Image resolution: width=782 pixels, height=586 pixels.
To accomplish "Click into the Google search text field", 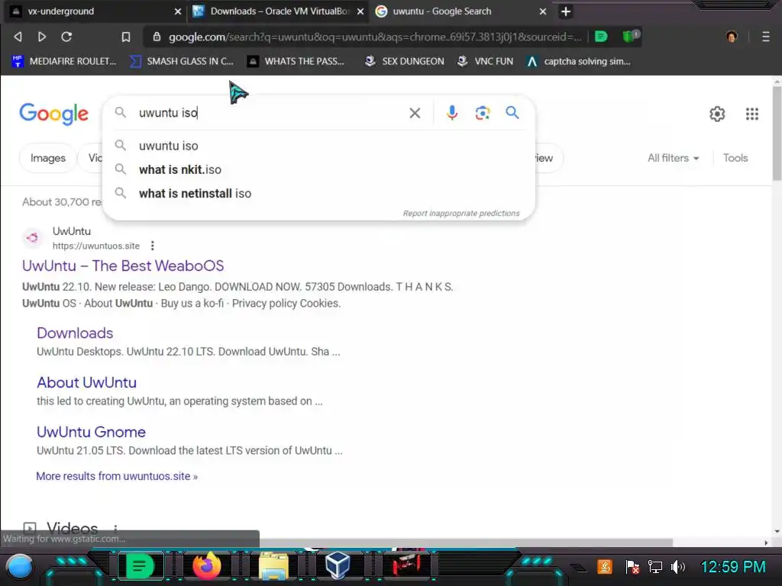I will point(270,113).
